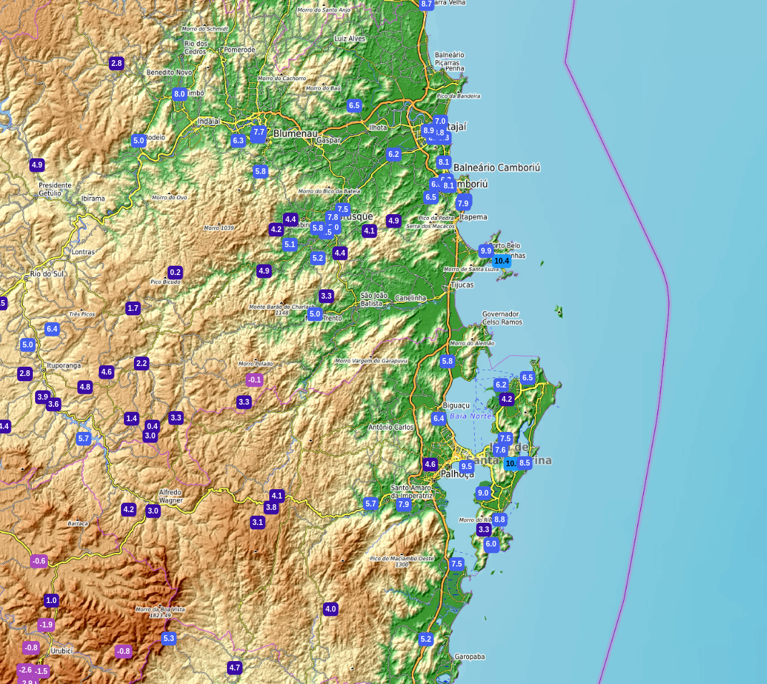
Task: Click the Blumenau city label
Action: [x=296, y=133]
